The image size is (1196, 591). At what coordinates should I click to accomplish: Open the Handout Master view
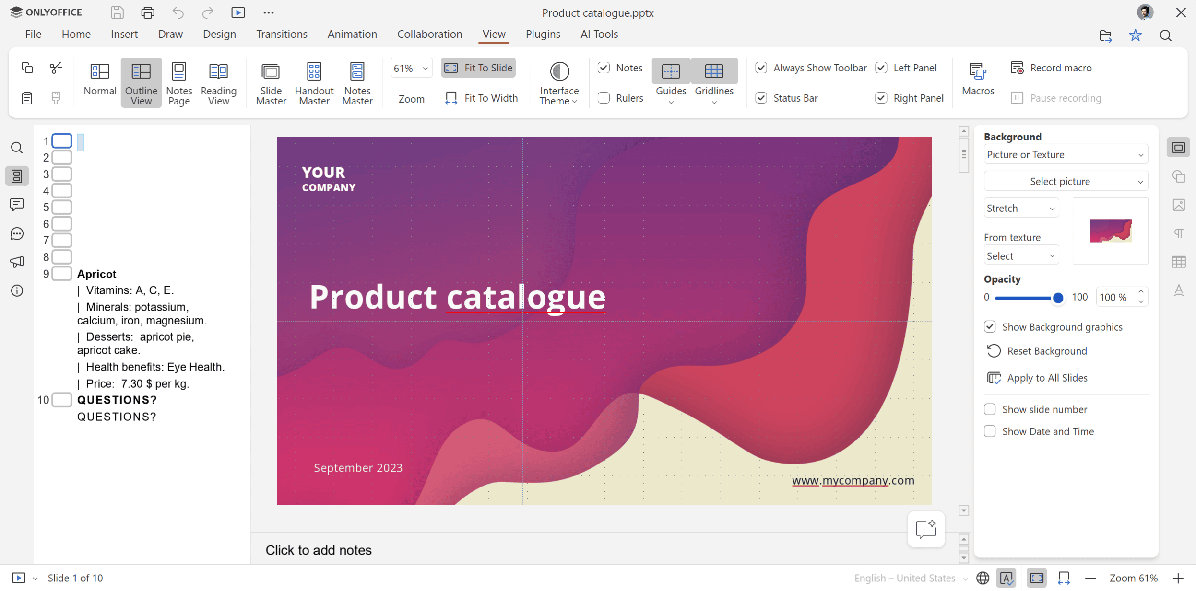pyautogui.click(x=314, y=82)
